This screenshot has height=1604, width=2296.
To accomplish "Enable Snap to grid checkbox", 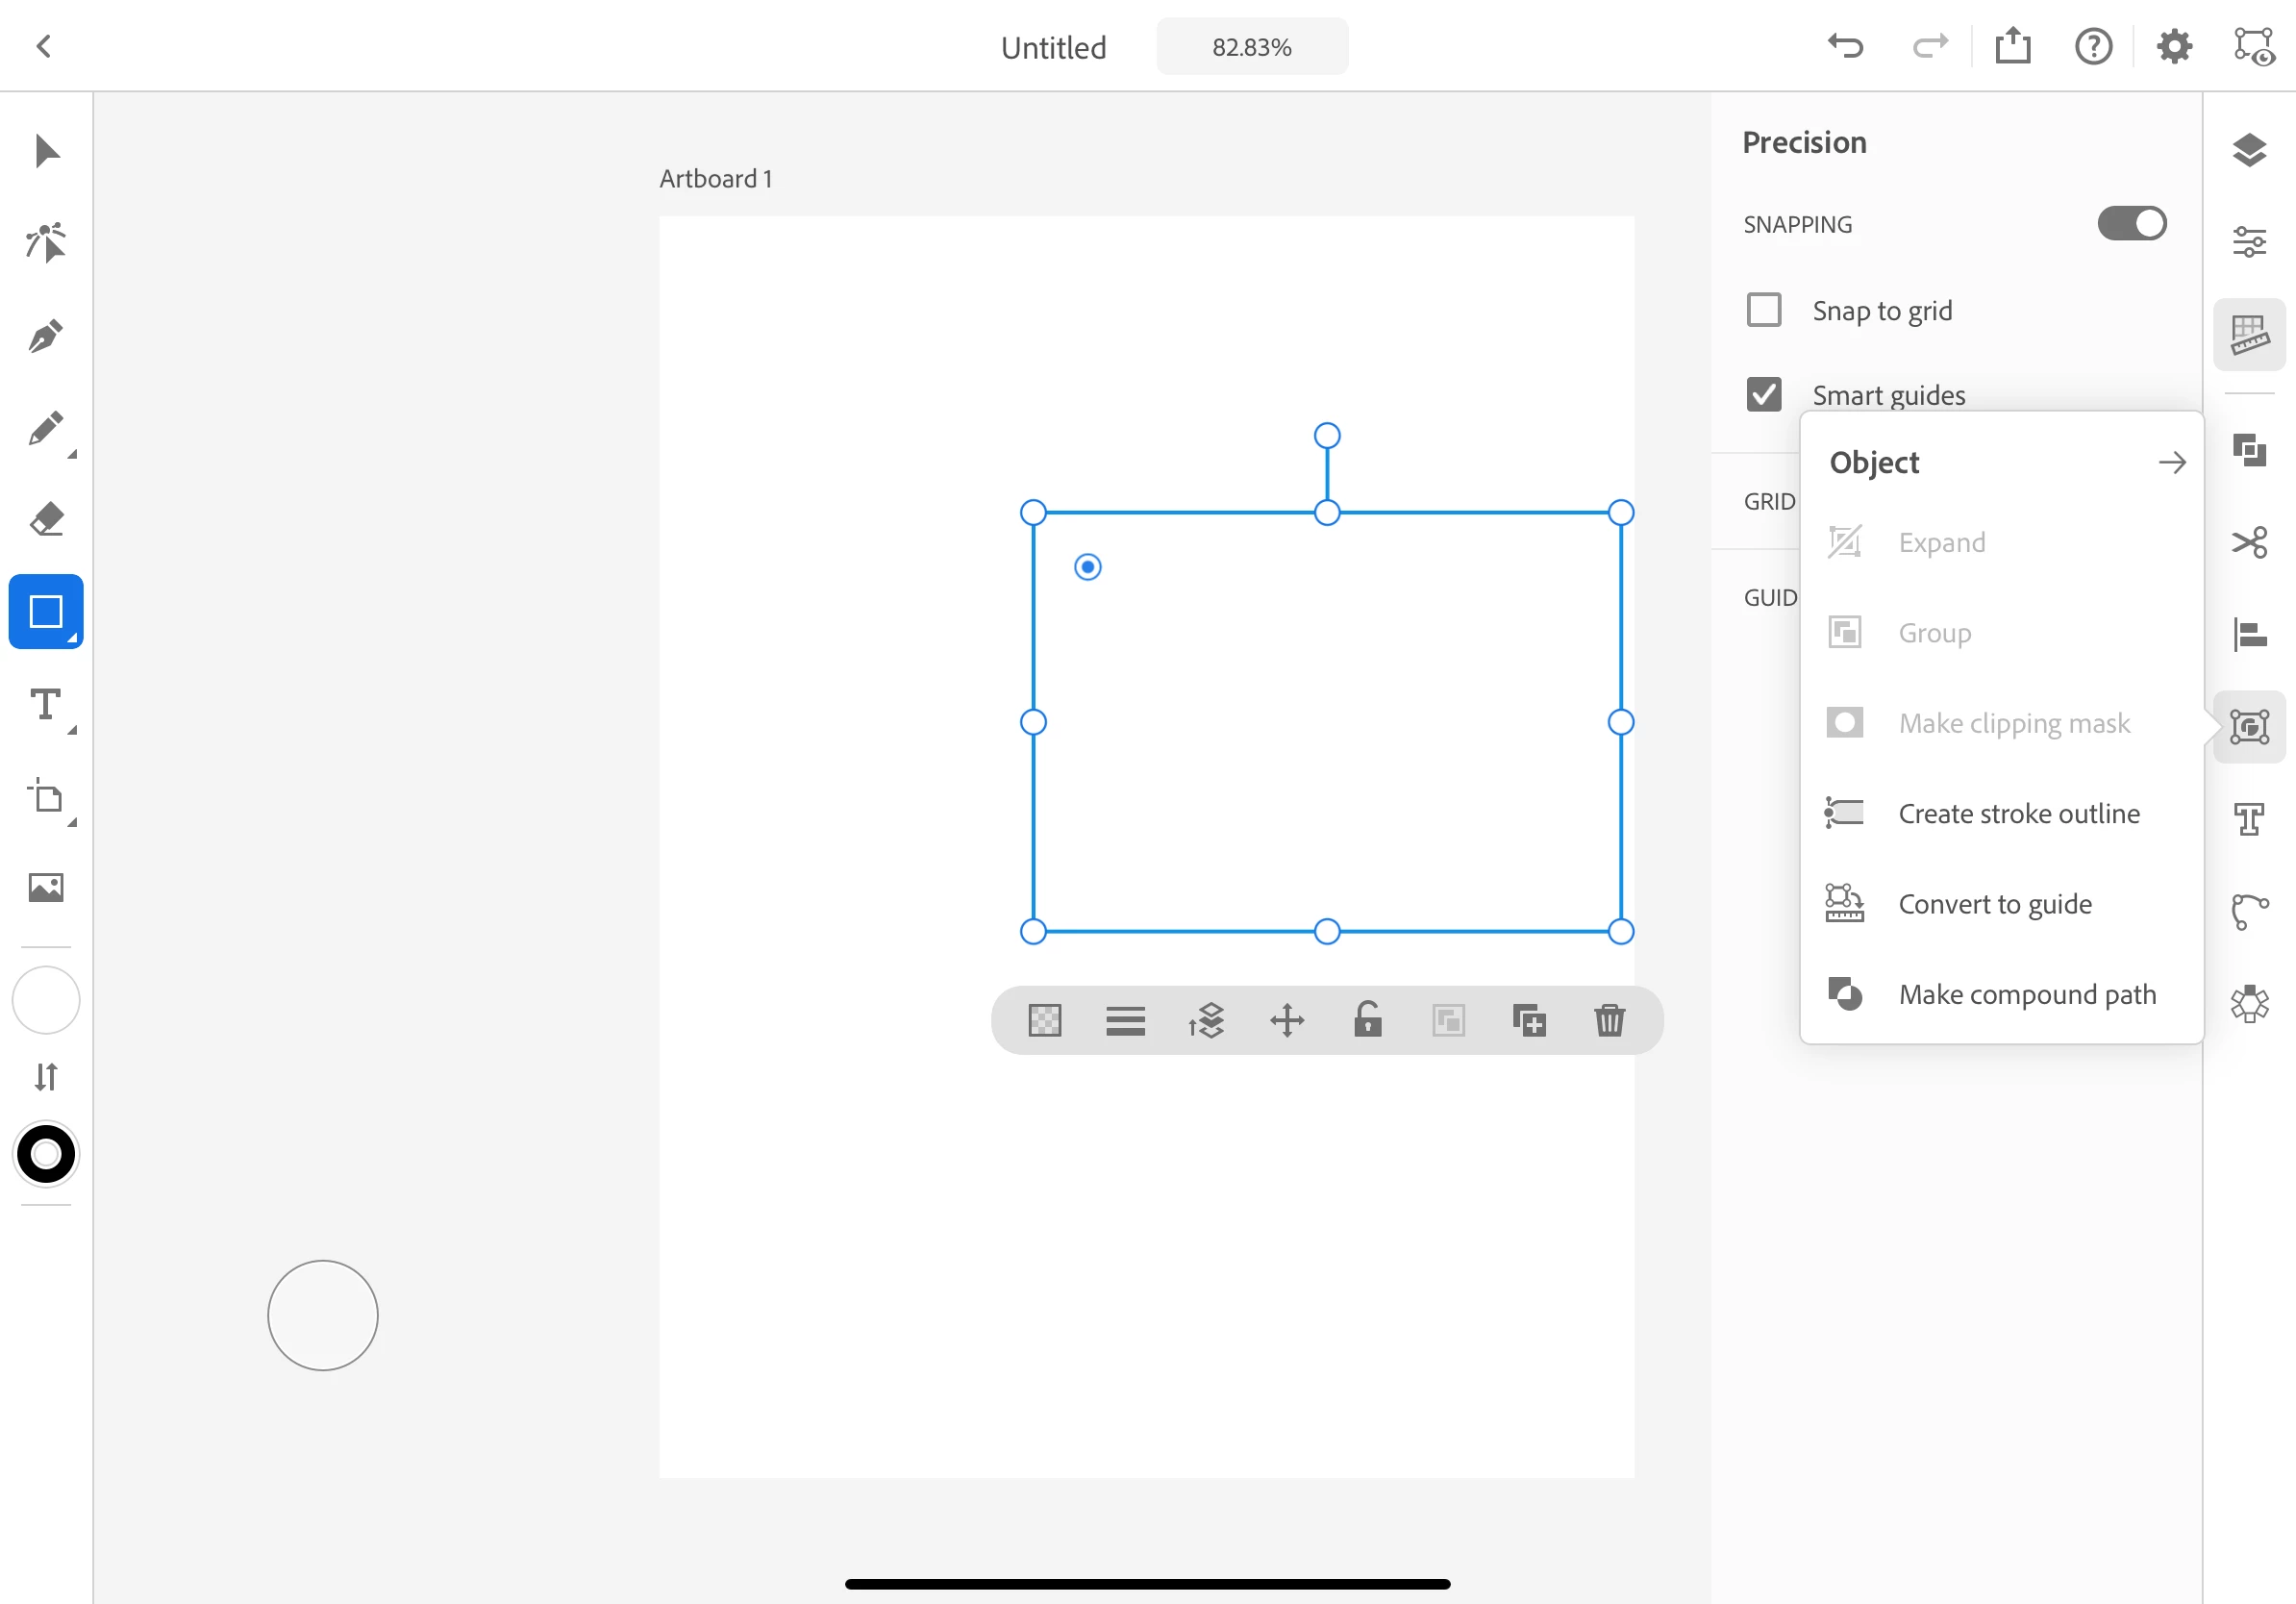I will tap(1764, 310).
